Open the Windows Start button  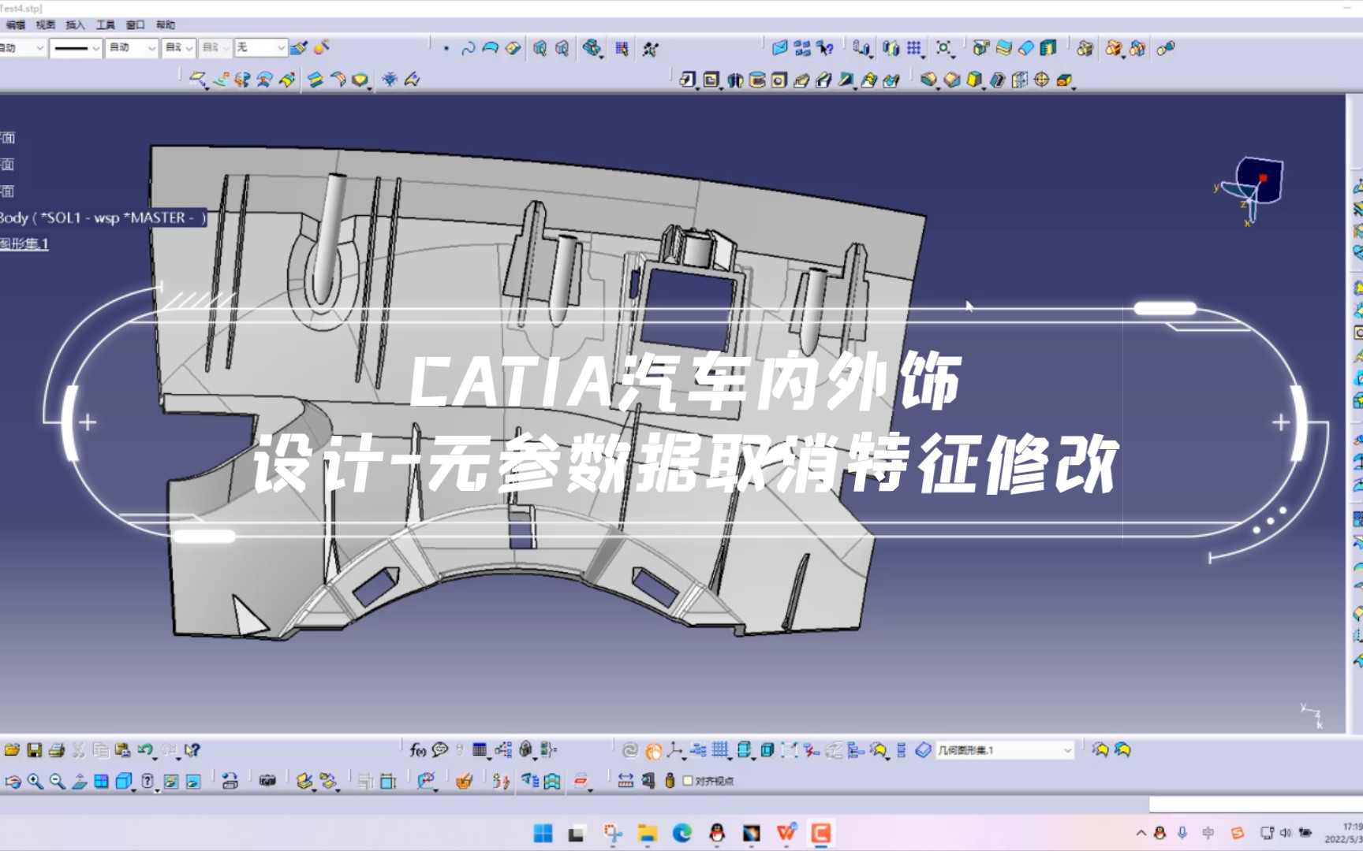pos(543,833)
